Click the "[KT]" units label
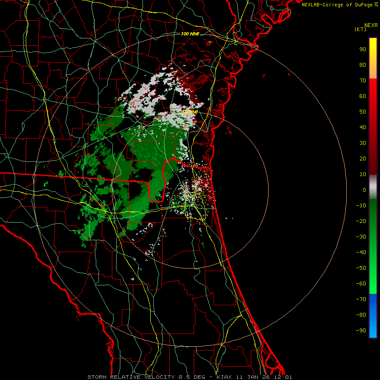 pyautogui.click(x=361, y=29)
